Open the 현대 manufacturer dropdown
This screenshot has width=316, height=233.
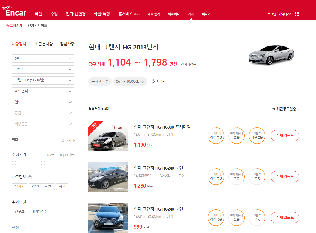coord(43,59)
